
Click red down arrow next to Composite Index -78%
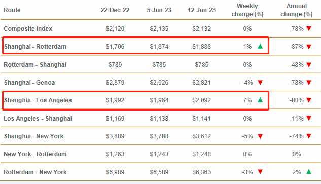(x=309, y=29)
